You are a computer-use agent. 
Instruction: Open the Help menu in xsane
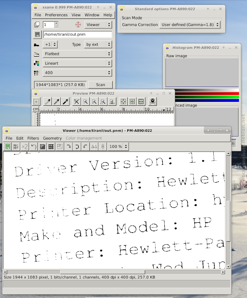coord(108,15)
